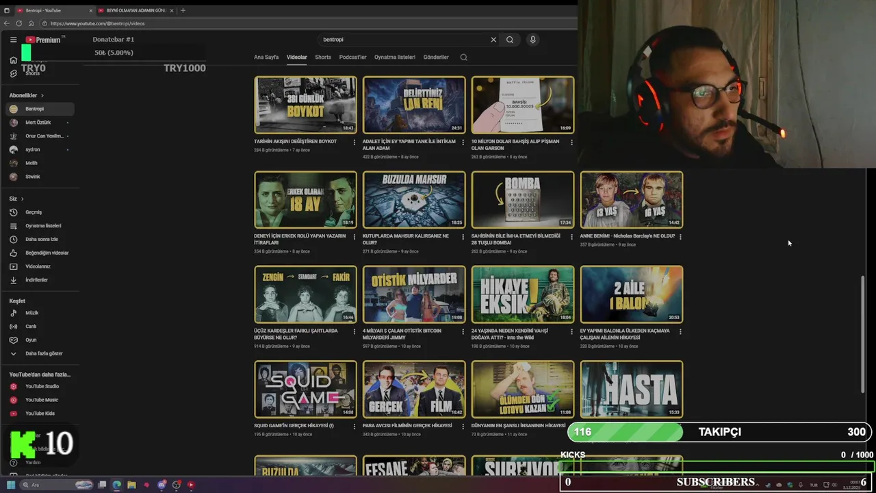Open Geçmiş history in the sidebar
Image resolution: width=876 pixels, height=493 pixels.
[x=41, y=212]
